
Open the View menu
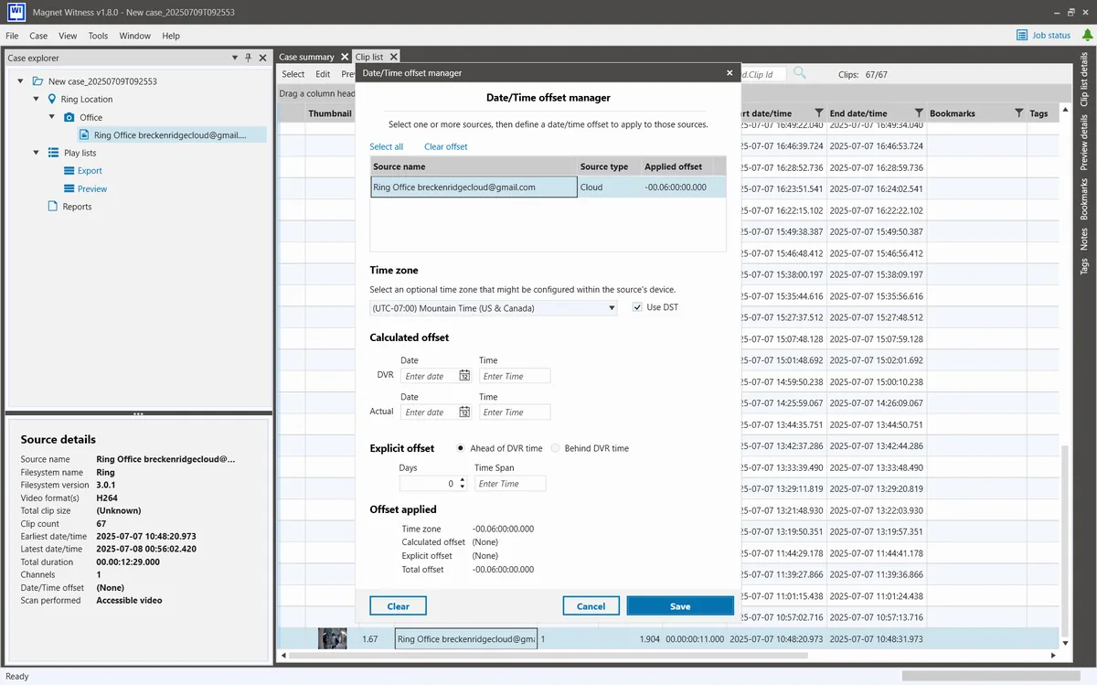[68, 36]
